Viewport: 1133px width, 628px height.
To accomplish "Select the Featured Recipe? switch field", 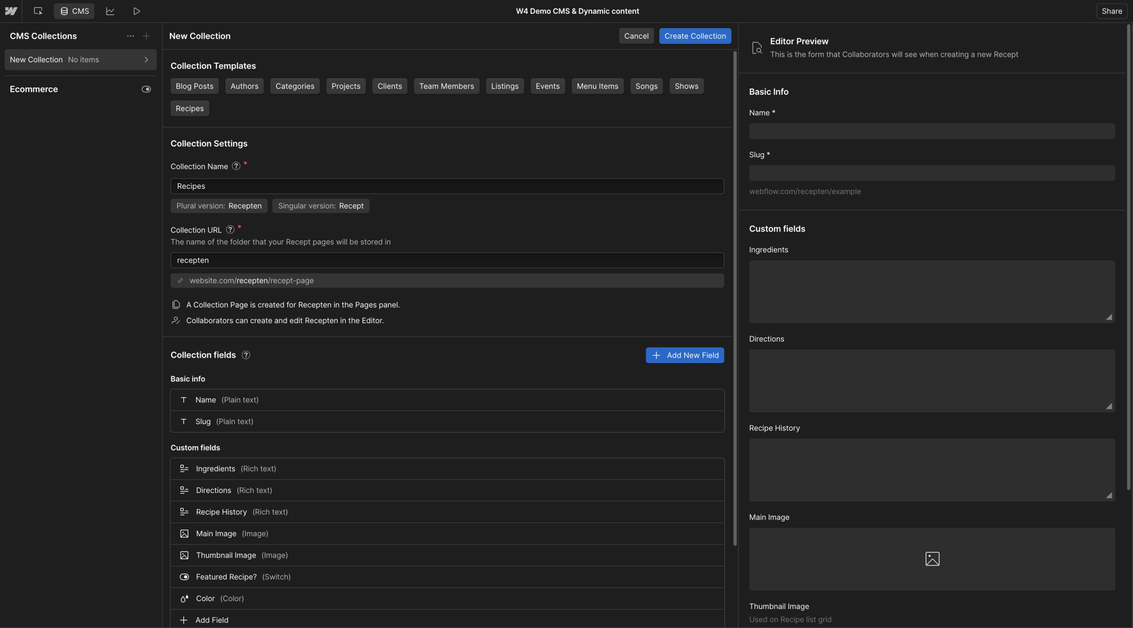I will [226, 577].
